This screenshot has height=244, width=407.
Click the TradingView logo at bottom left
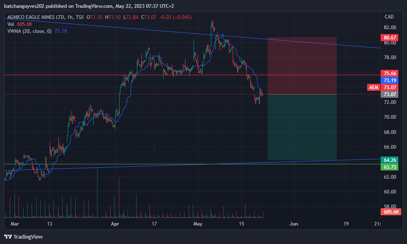click(x=23, y=237)
